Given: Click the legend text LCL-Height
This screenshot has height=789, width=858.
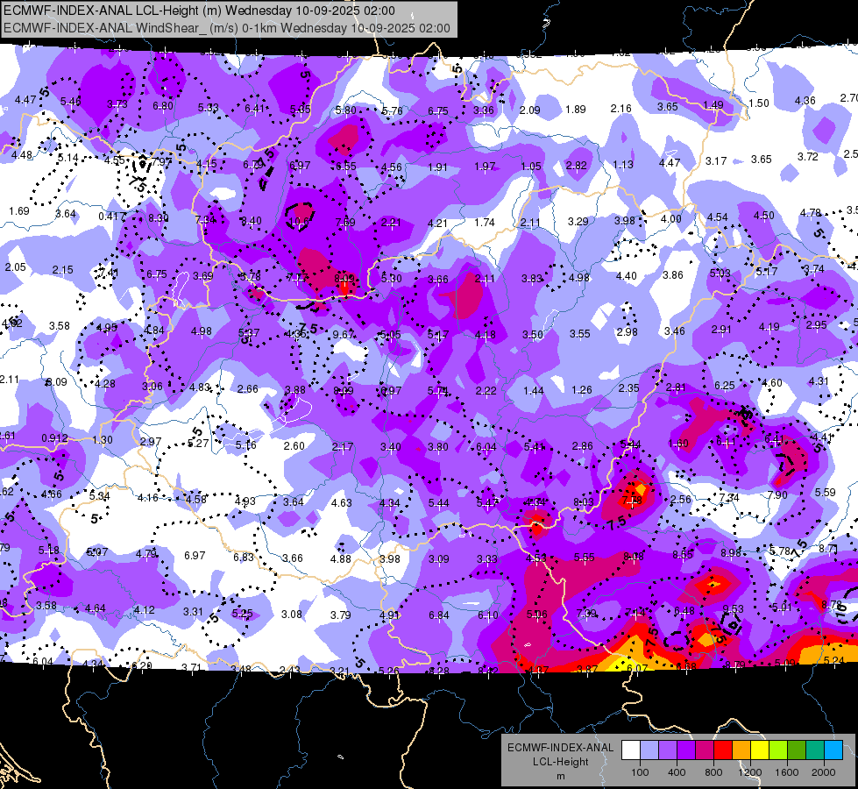Looking at the screenshot, I should [x=560, y=762].
